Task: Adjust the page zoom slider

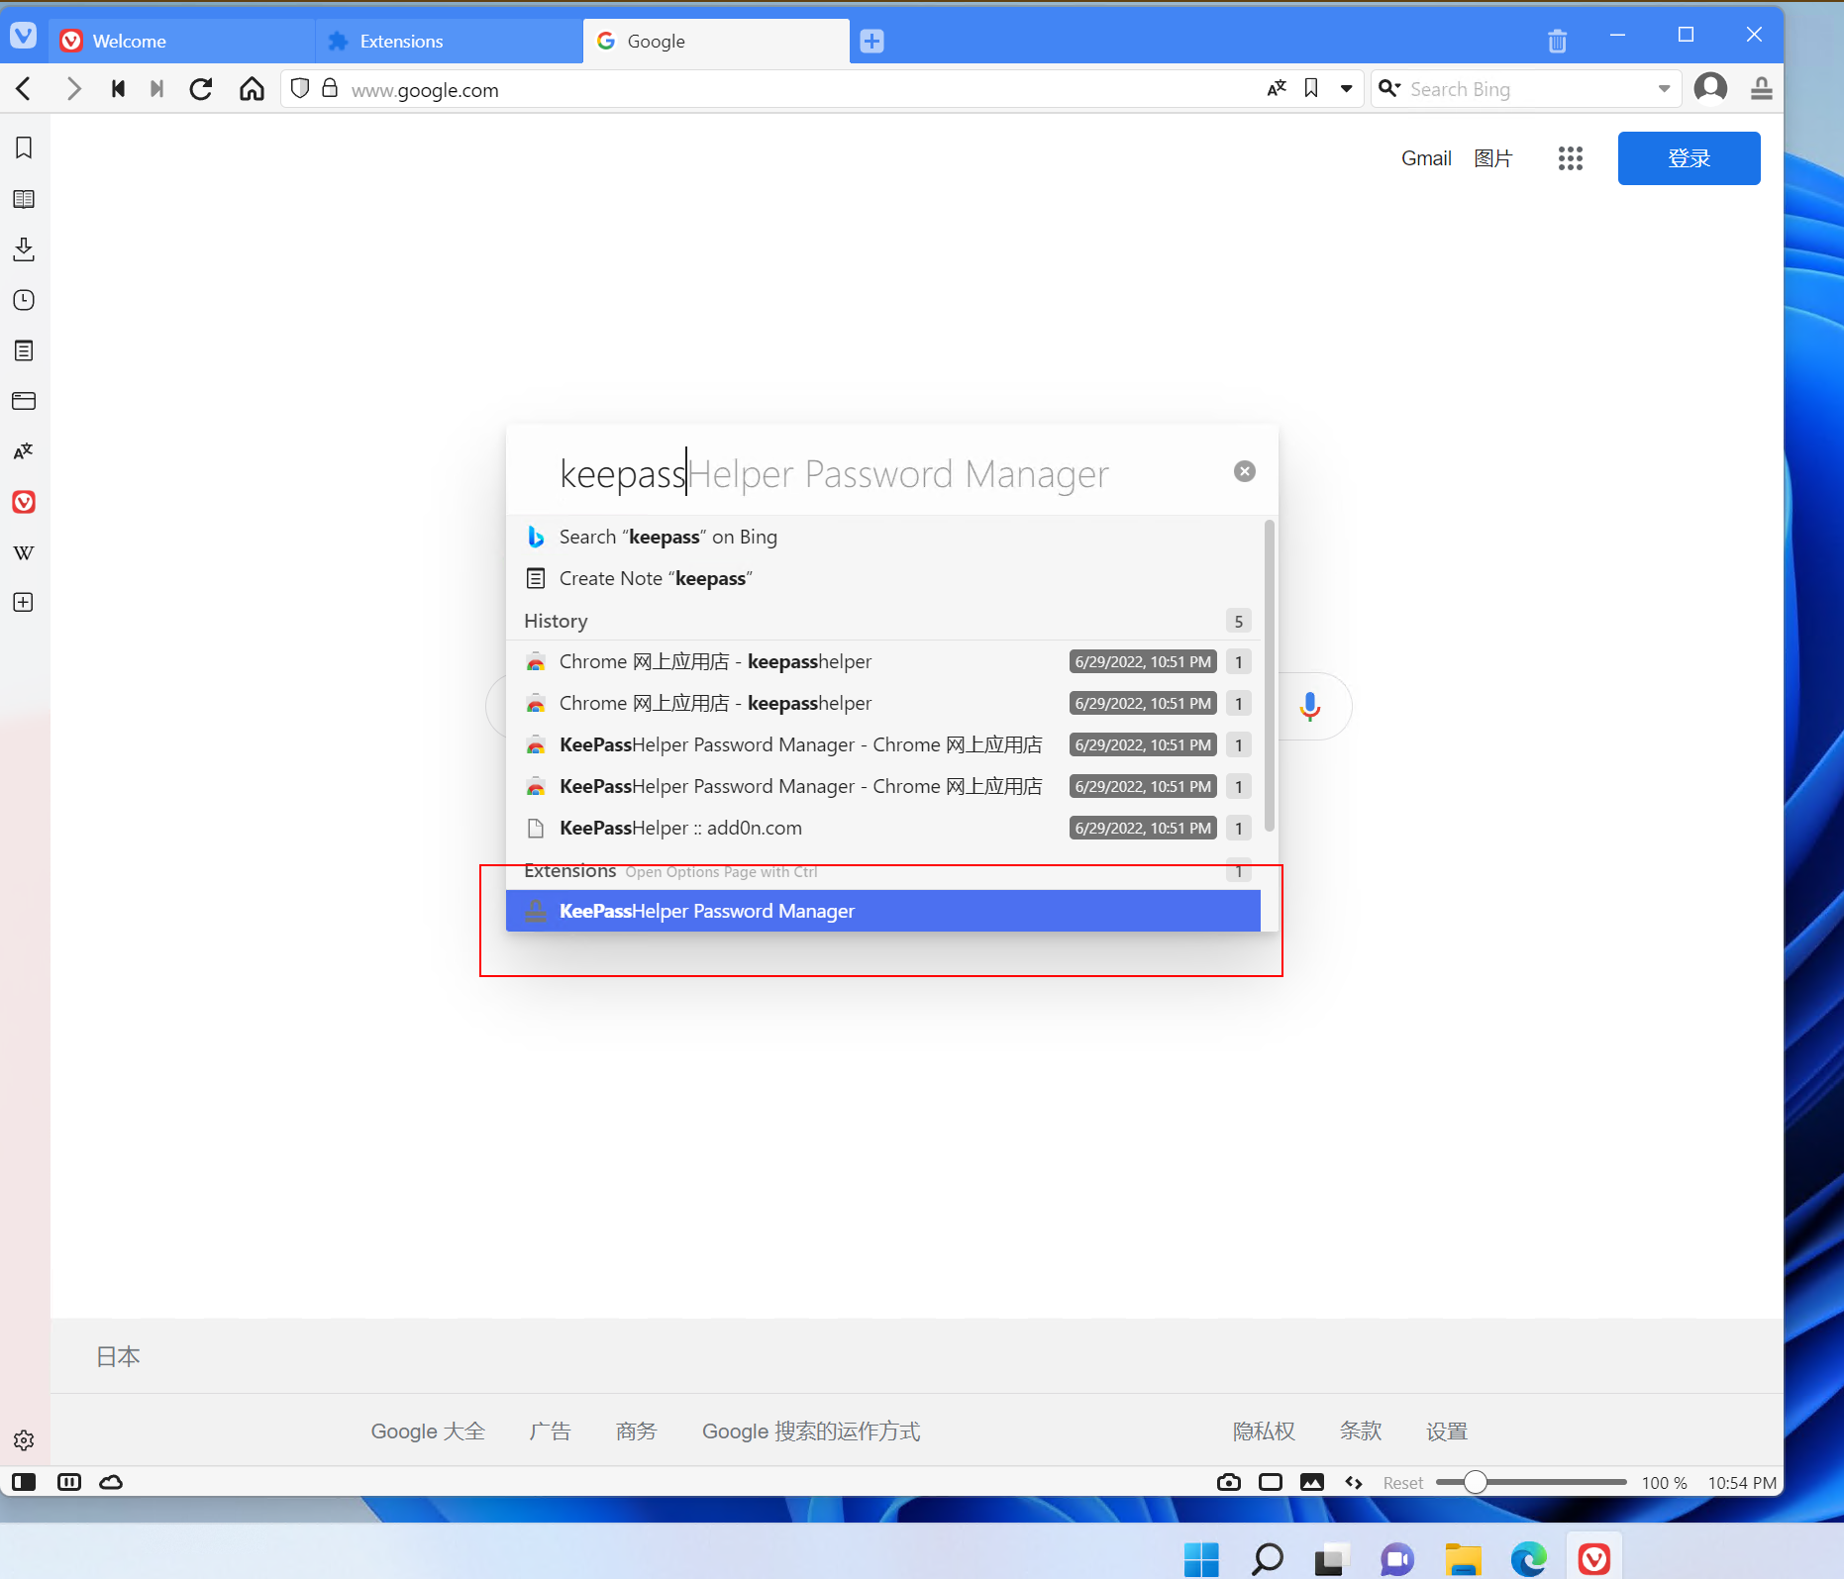Action: click(1531, 1482)
